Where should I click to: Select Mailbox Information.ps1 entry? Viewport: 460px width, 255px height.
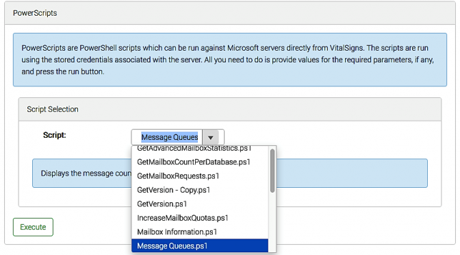[200, 232]
